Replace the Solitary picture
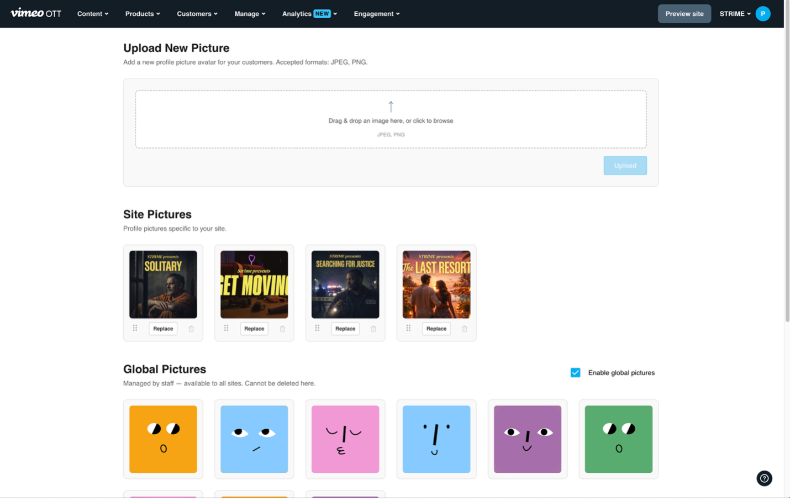This screenshot has height=501, width=790. pos(163,329)
